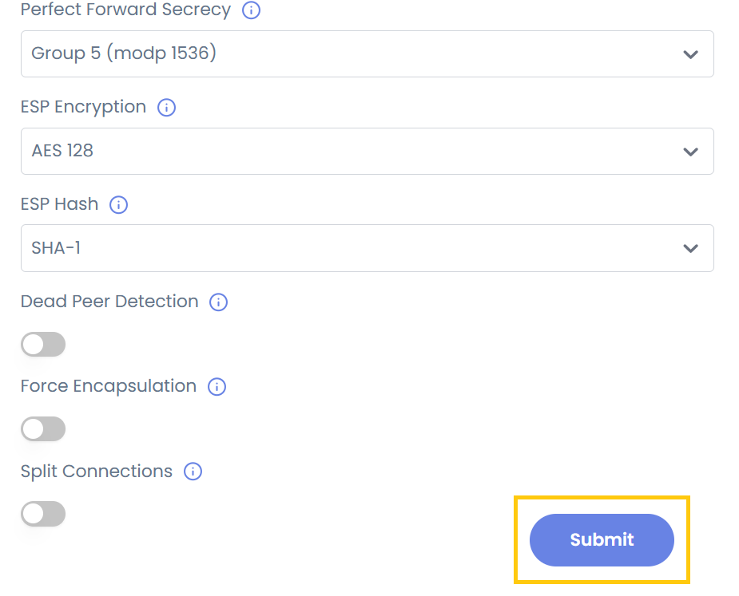This screenshot has width=739, height=596.
Task: Click the Perfect Forward Secrecy label
Action: pyautogui.click(x=125, y=11)
